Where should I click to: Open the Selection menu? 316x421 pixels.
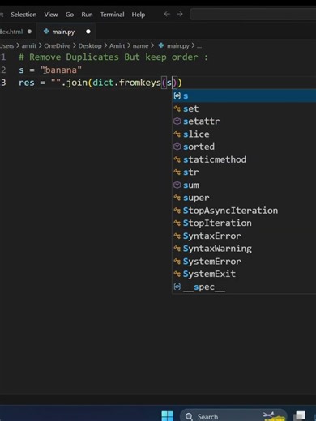point(23,15)
